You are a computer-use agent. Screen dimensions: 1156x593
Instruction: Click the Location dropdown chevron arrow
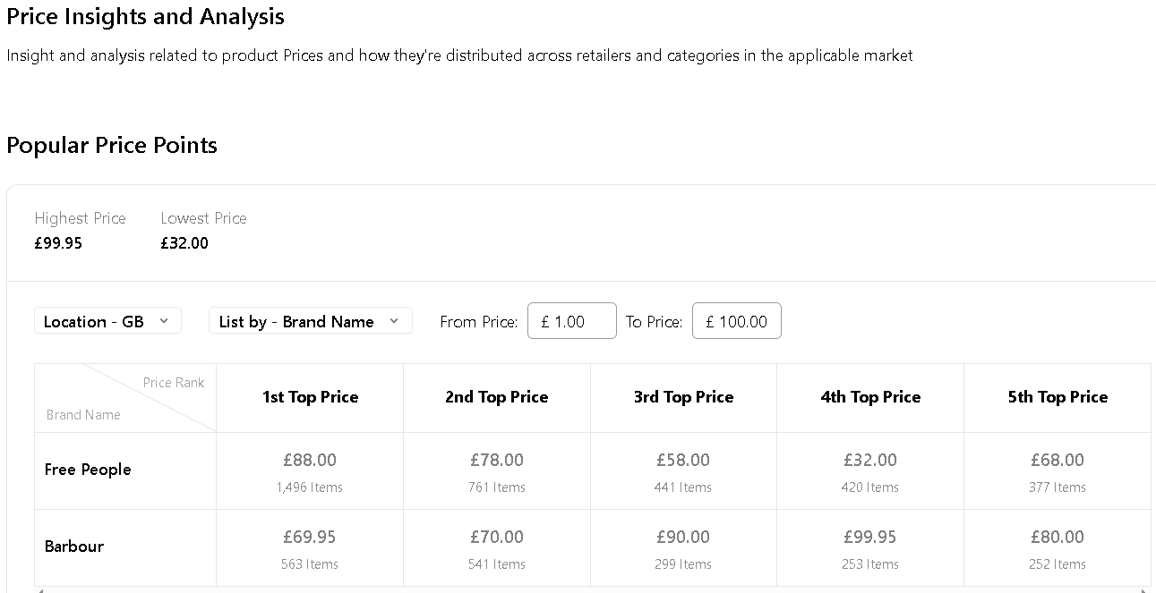[163, 321]
